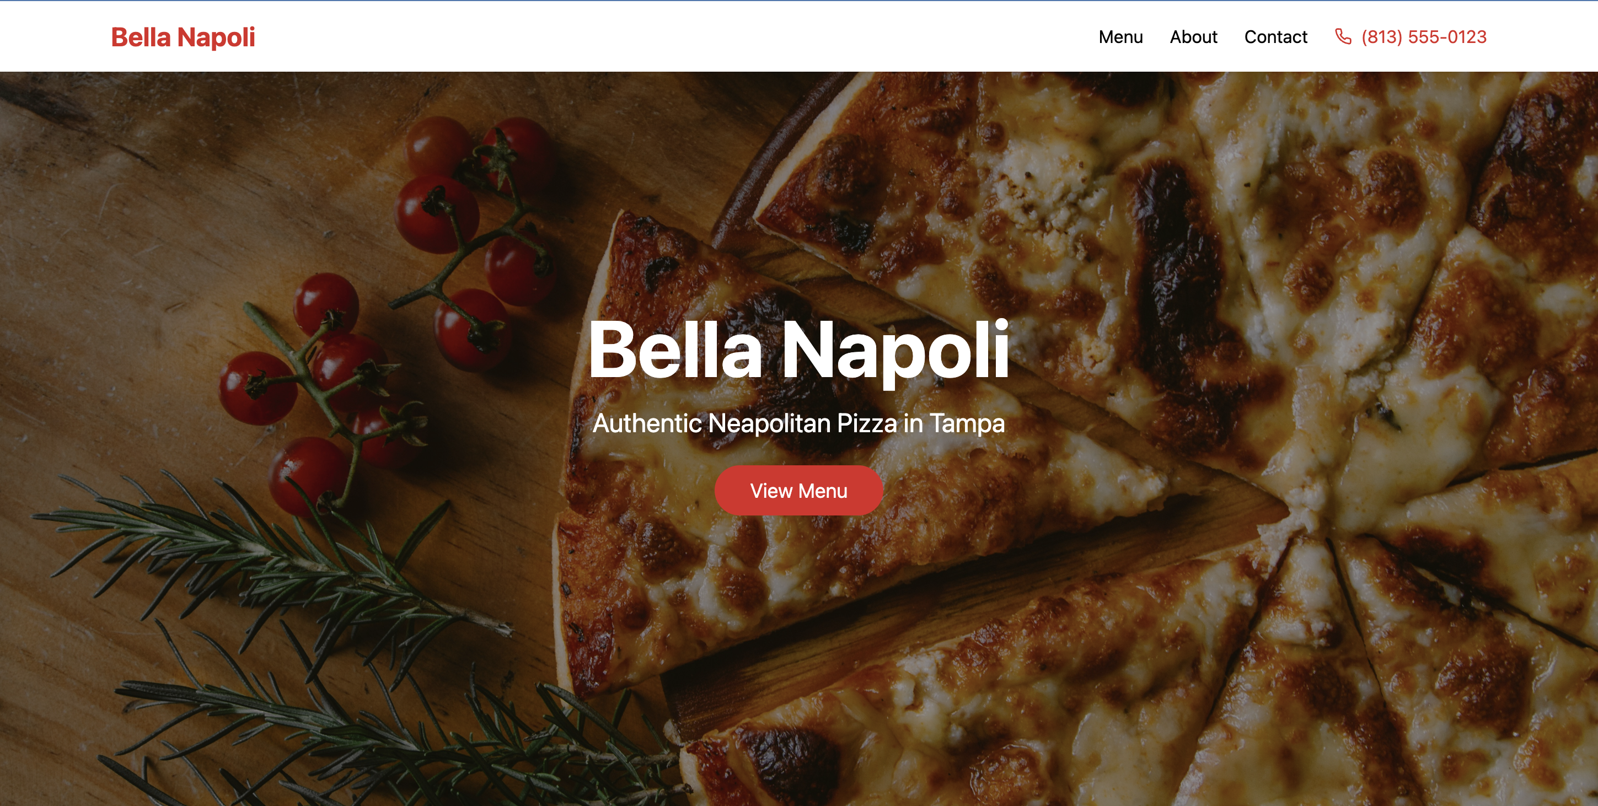Click the Authentic Neapolitan Pizza in Tampa tagline
This screenshot has height=806, width=1598.
pyautogui.click(x=798, y=423)
